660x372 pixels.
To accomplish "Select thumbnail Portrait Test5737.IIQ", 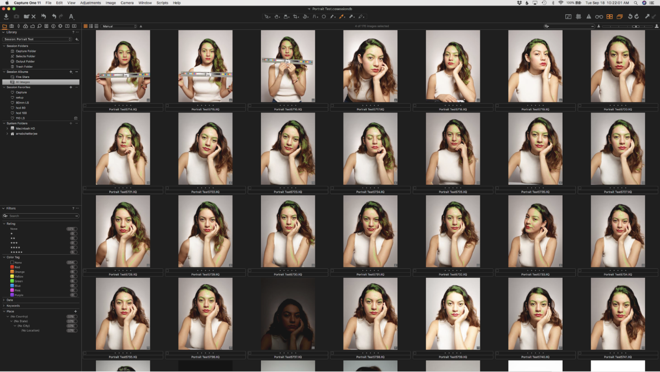I will 288,314.
